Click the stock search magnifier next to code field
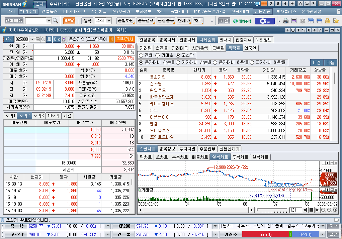Viewport: 342px width, 239px height. tap(43, 39)
